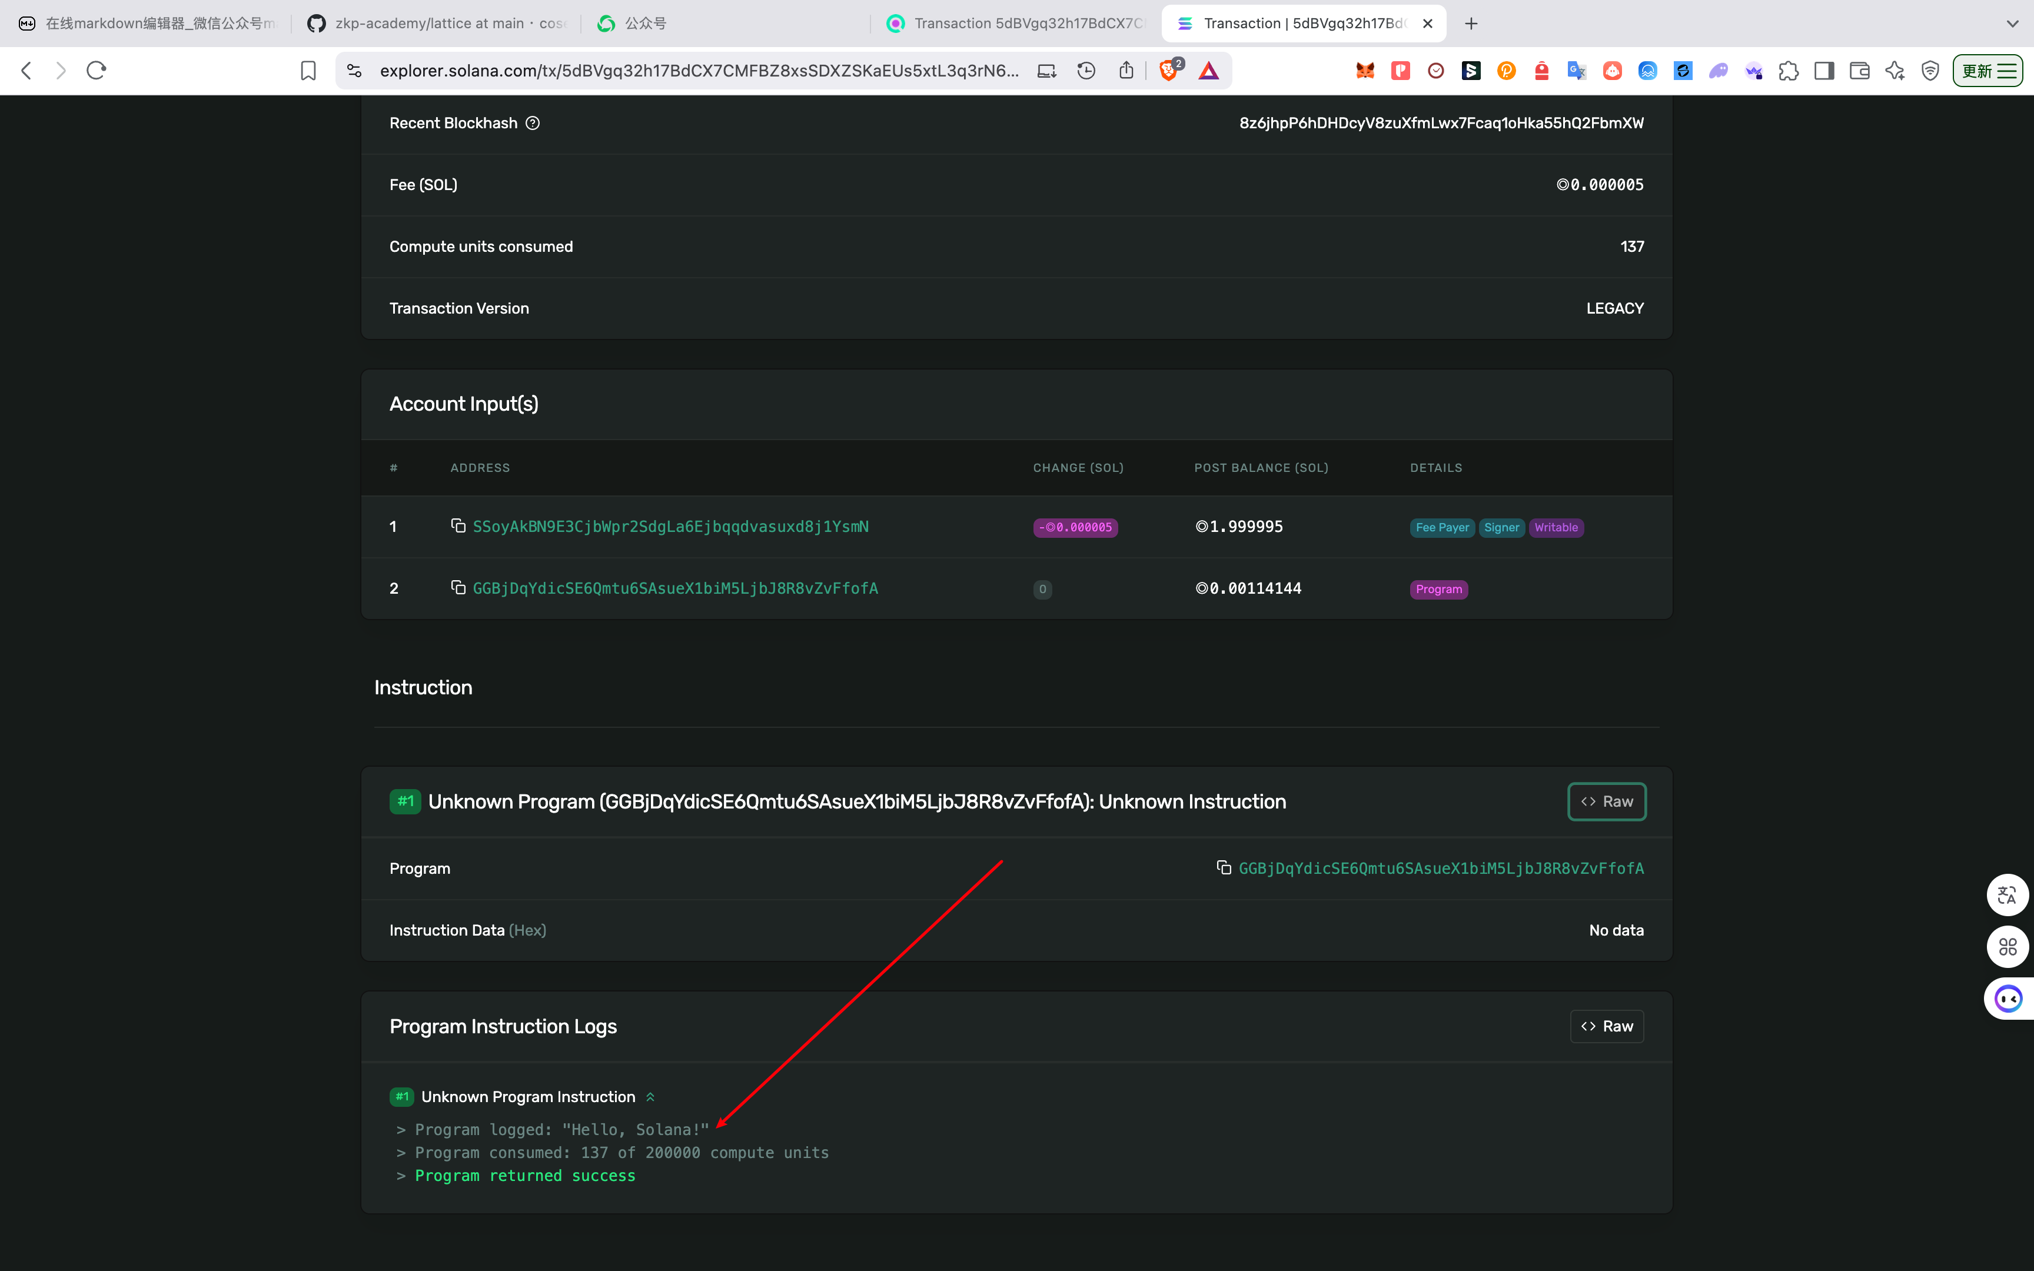2034x1271 pixels.
Task: Open the browser extensions puzzle icon
Action: 1789,71
